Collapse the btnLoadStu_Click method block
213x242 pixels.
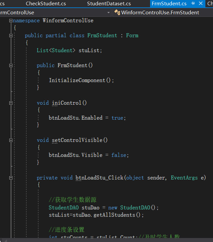(11, 178)
